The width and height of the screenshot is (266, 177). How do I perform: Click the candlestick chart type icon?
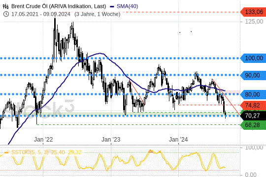[x=6, y=6]
